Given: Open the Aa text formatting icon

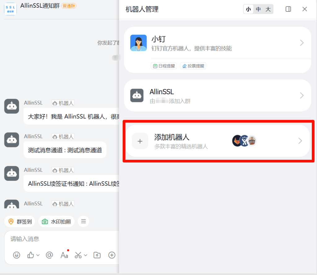Looking at the screenshot, I should (64, 255).
